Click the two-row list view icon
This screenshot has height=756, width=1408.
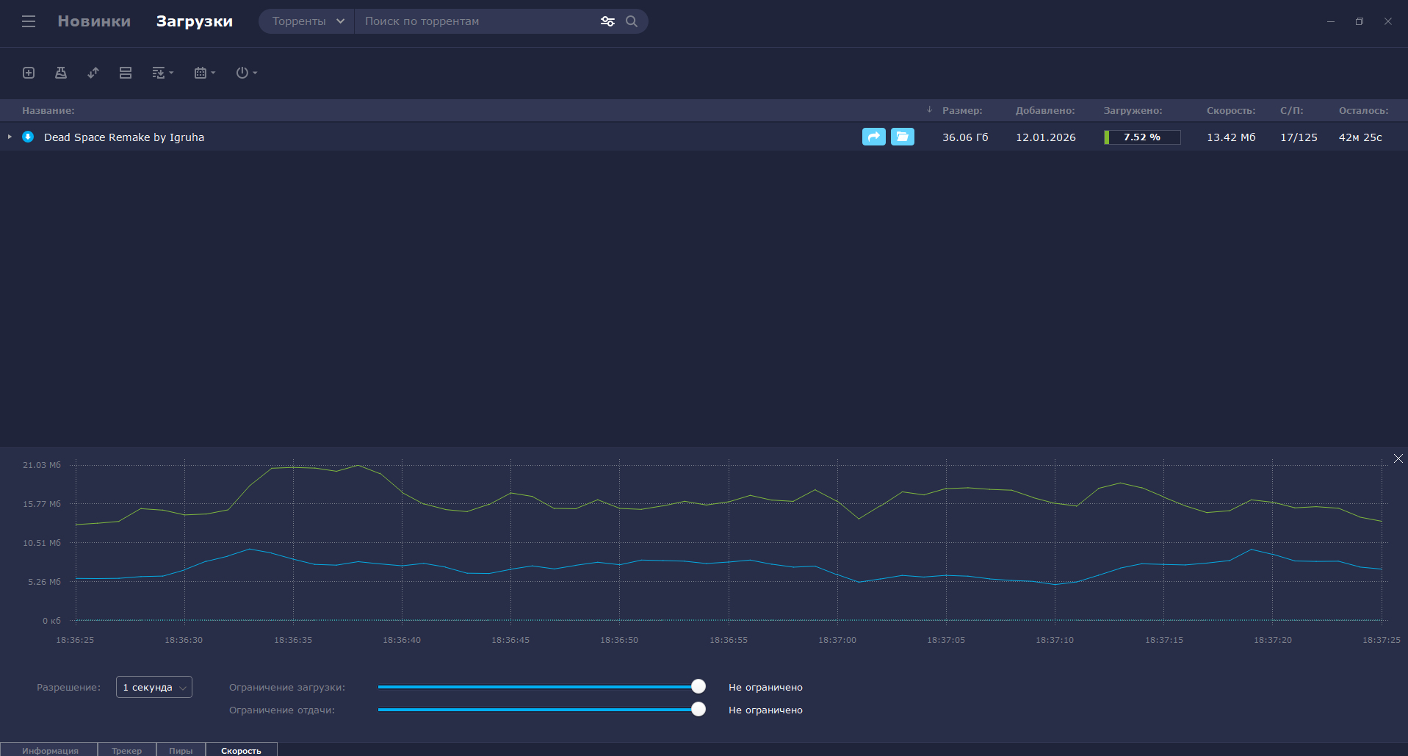[x=126, y=73]
